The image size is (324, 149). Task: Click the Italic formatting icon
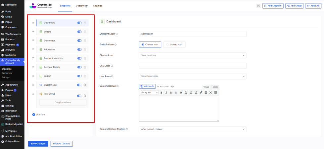(x=166, y=93)
